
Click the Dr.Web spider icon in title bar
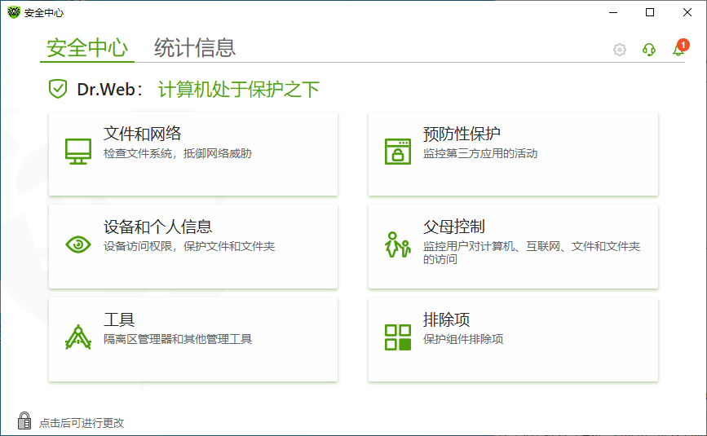(14, 12)
